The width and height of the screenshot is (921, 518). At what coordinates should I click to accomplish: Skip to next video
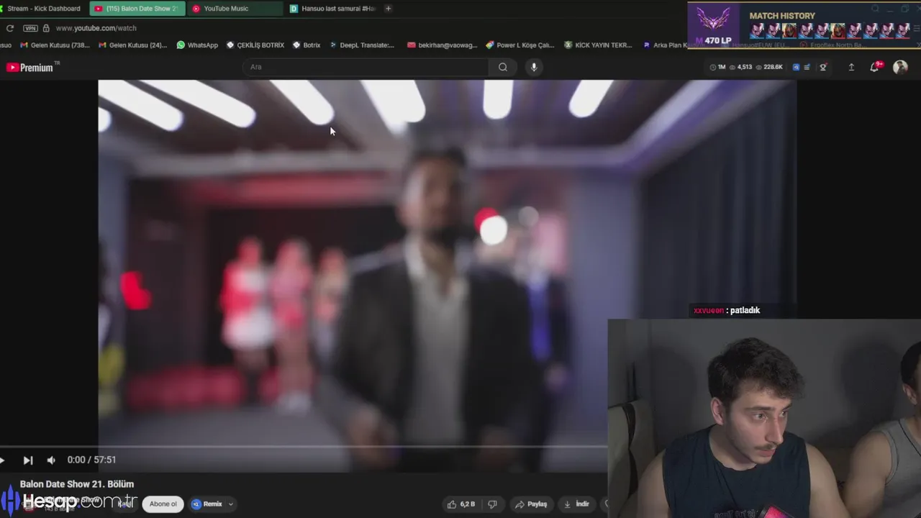click(27, 460)
